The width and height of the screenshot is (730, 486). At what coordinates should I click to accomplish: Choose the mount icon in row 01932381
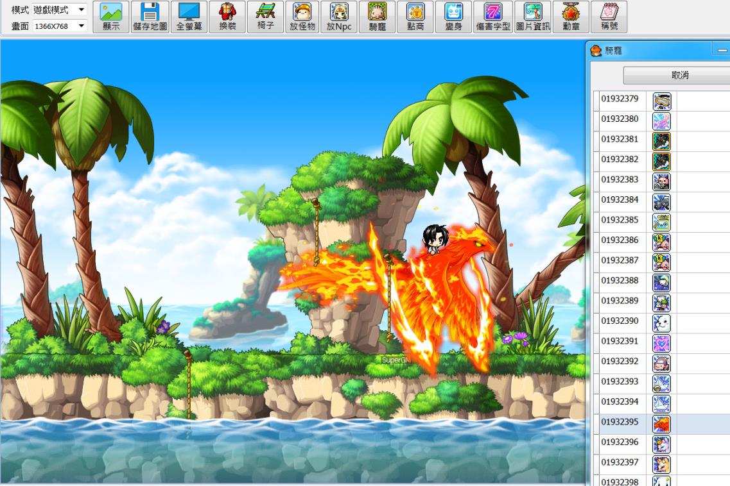pos(661,142)
